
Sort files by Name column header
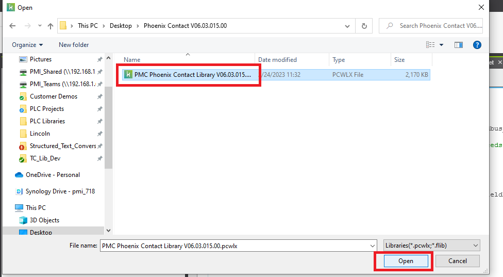(132, 60)
